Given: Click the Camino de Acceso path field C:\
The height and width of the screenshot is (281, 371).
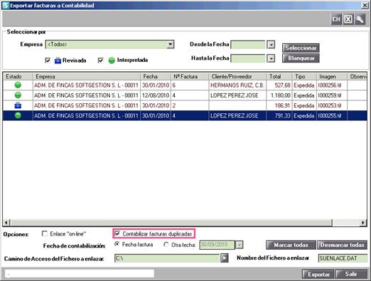Looking at the screenshot, I should 167,258.
